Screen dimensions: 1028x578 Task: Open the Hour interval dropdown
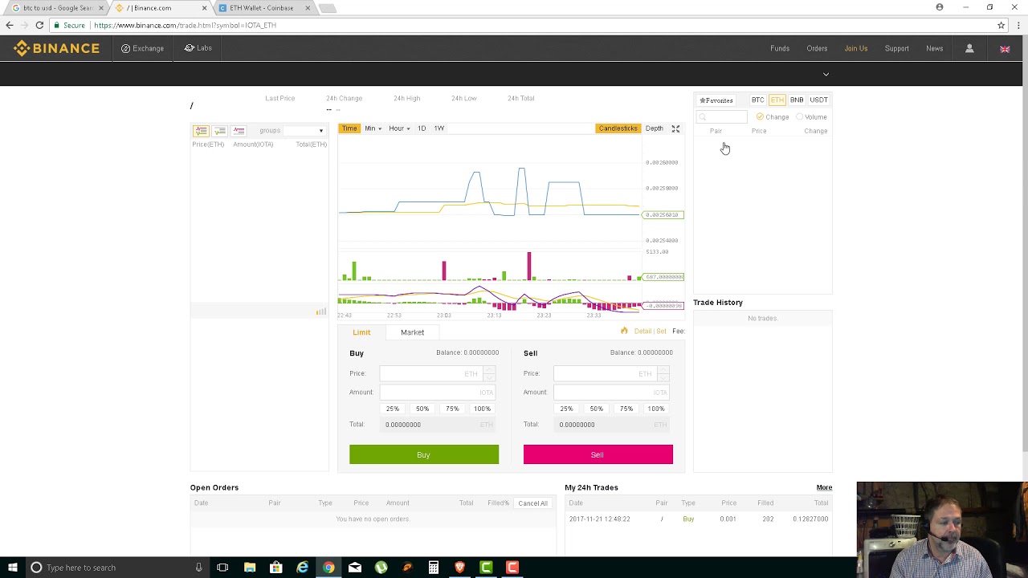(x=399, y=128)
